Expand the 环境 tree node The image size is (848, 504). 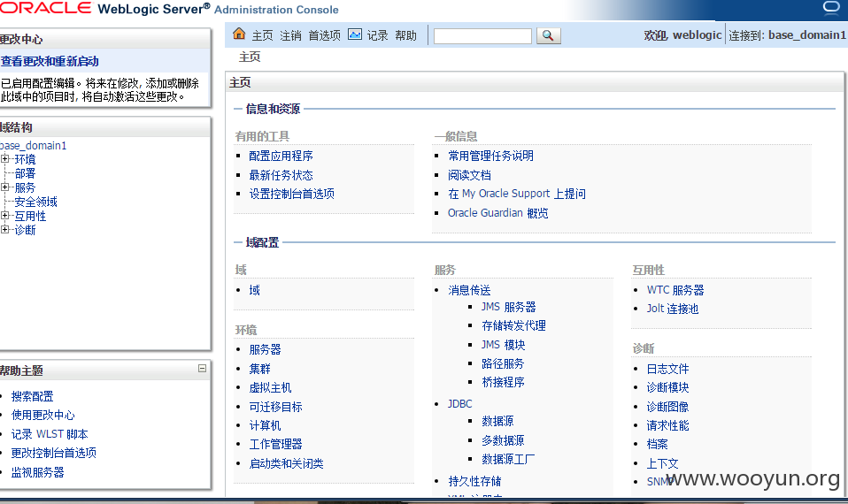pyautogui.click(x=4, y=159)
